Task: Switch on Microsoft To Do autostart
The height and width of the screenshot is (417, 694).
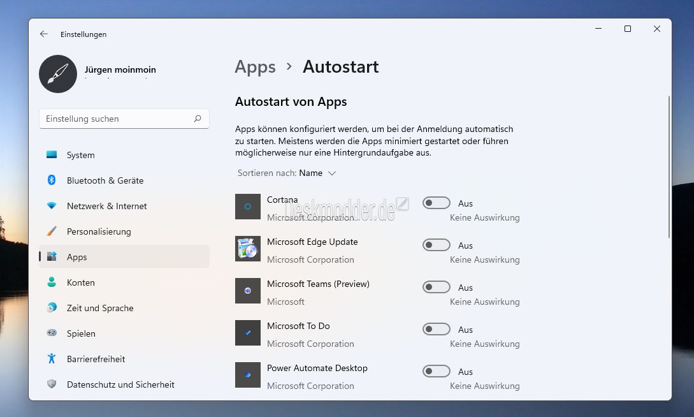Action: 436,330
